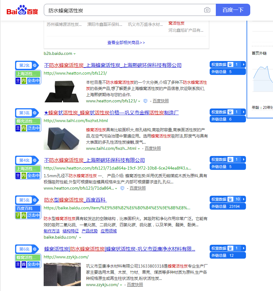Open 制作方法 sublink under Baike result

[x=52, y=231]
